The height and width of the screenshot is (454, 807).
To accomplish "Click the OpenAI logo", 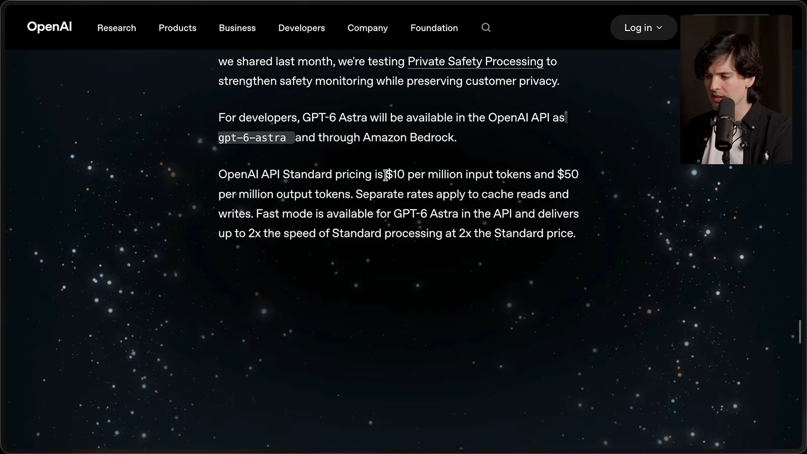I will [x=49, y=27].
